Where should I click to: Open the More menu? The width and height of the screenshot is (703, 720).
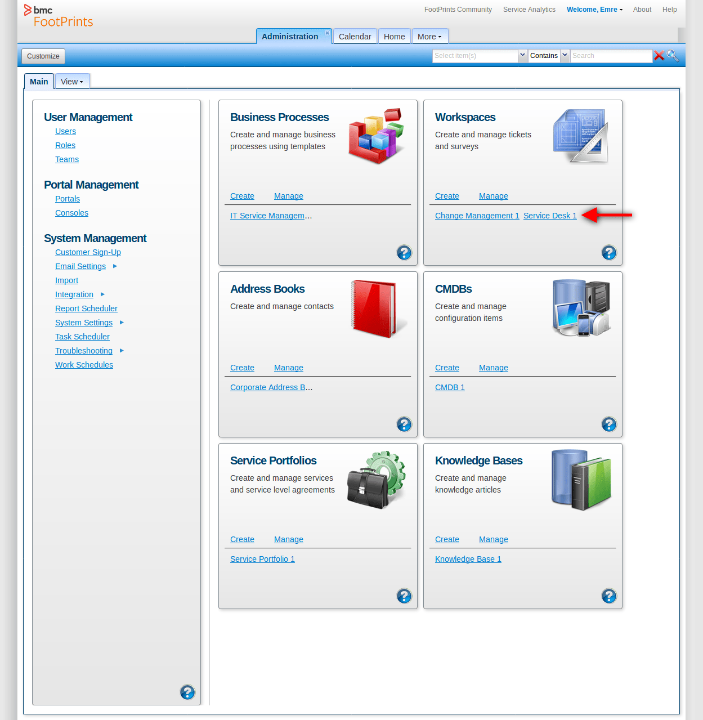[429, 36]
